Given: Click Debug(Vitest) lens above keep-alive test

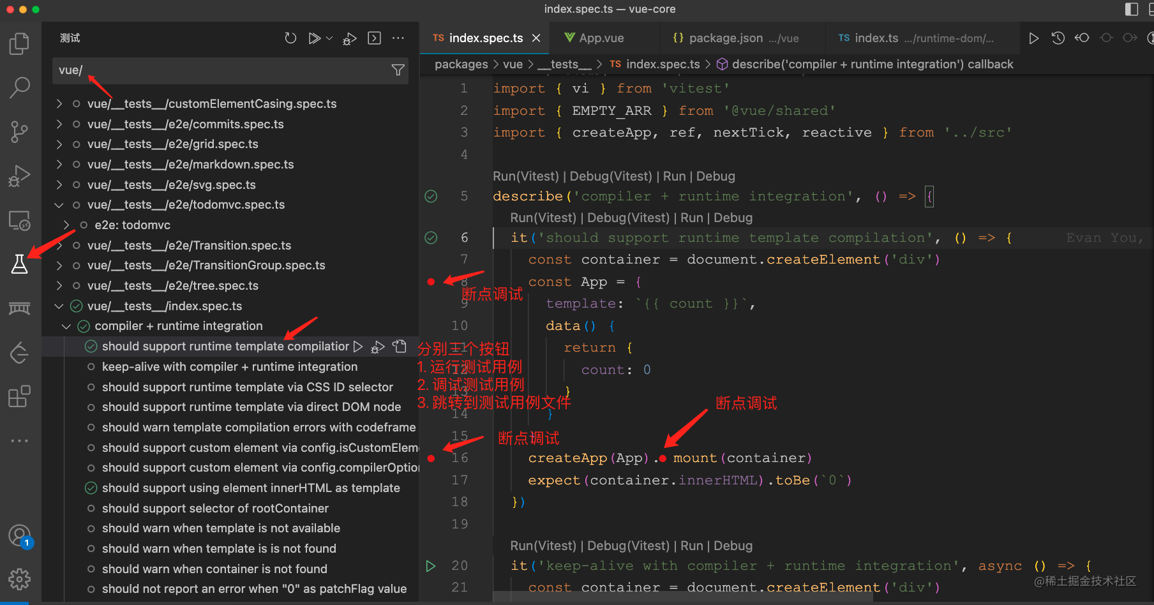Looking at the screenshot, I should [x=628, y=546].
